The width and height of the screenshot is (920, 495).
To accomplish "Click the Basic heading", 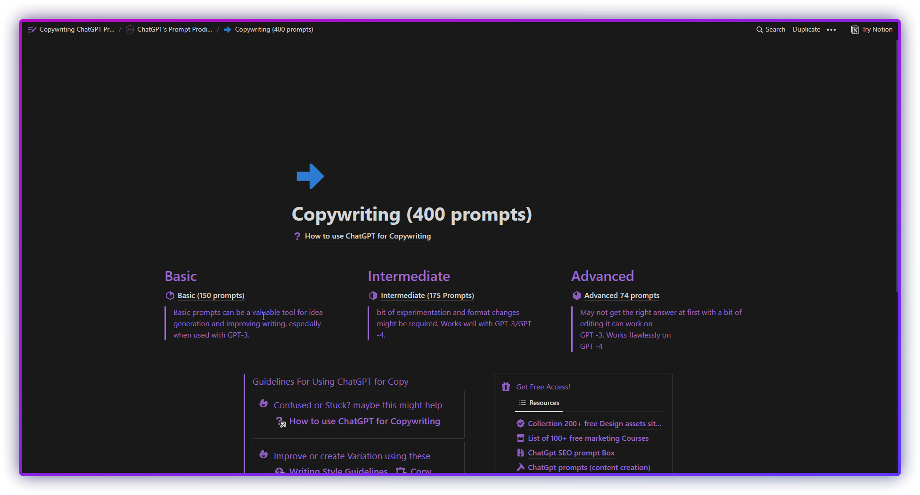I will (181, 276).
